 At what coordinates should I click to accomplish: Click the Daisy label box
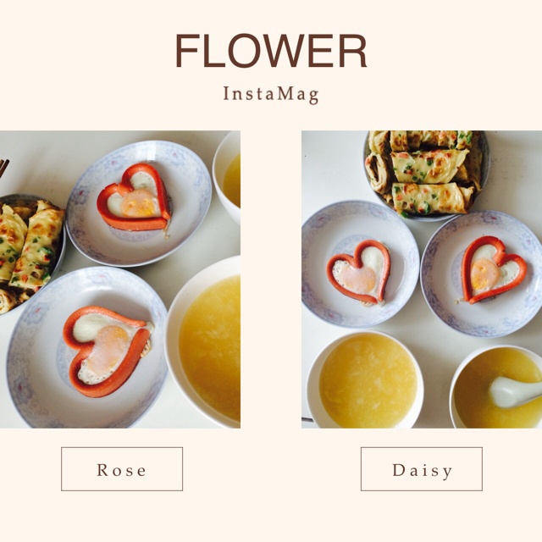pos(422,468)
